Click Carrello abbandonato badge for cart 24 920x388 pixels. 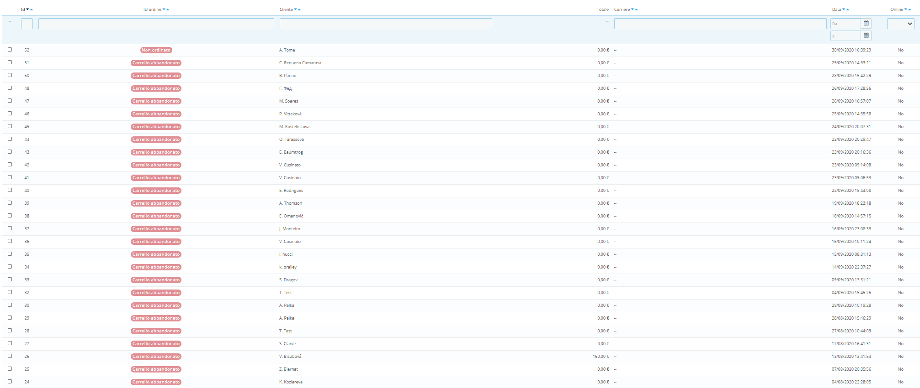point(156,382)
